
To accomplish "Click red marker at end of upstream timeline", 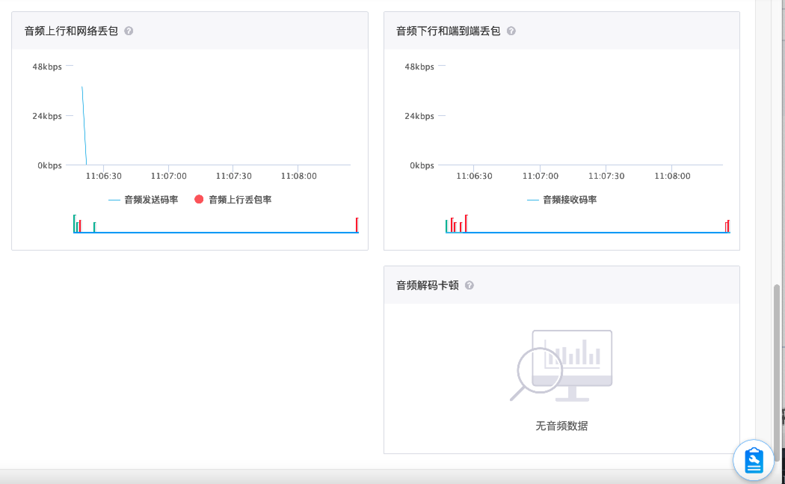I will click(x=357, y=225).
